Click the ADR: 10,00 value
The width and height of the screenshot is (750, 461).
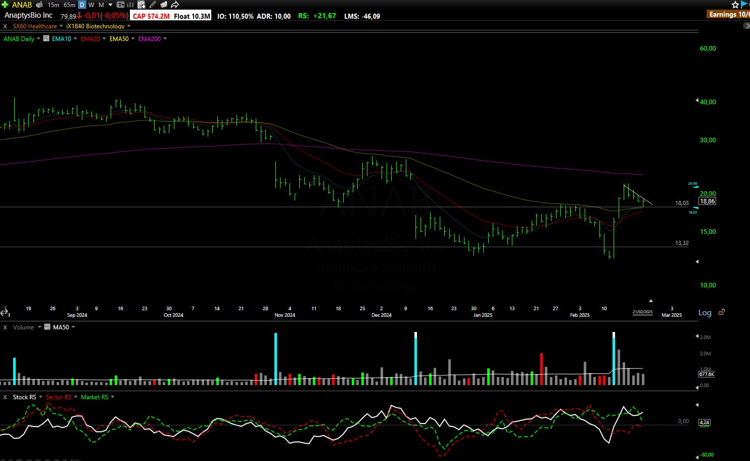coord(273,16)
